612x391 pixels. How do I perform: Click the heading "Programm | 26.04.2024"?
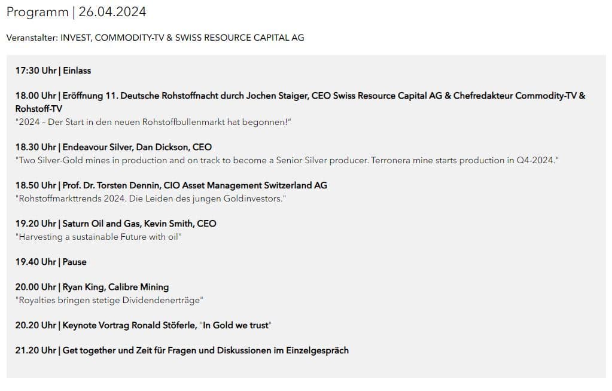pyautogui.click(x=76, y=12)
